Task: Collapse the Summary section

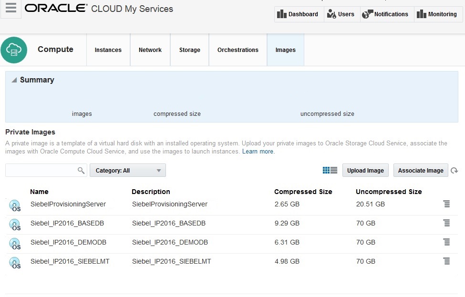Action: pyautogui.click(x=15, y=80)
